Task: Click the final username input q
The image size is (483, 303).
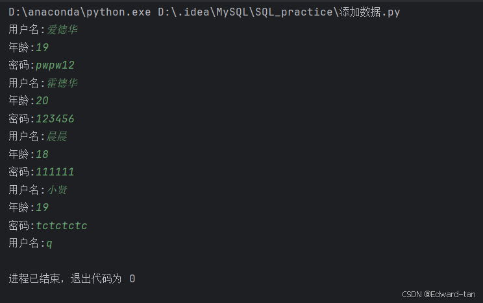Action: point(49,243)
